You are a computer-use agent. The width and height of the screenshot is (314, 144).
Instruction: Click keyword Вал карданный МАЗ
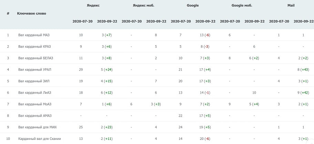[34, 35]
